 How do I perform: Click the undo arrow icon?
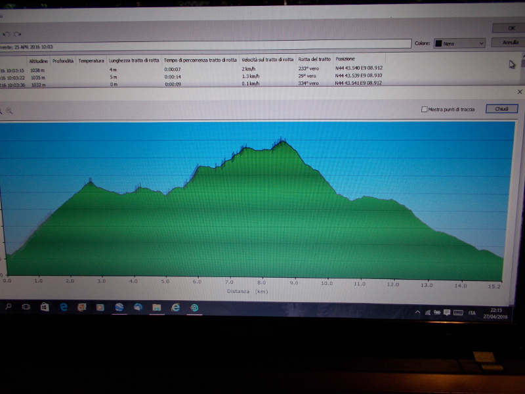tap(7, 34)
